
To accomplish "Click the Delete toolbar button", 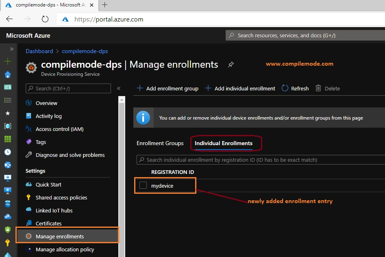I will (x=328, y=88).
